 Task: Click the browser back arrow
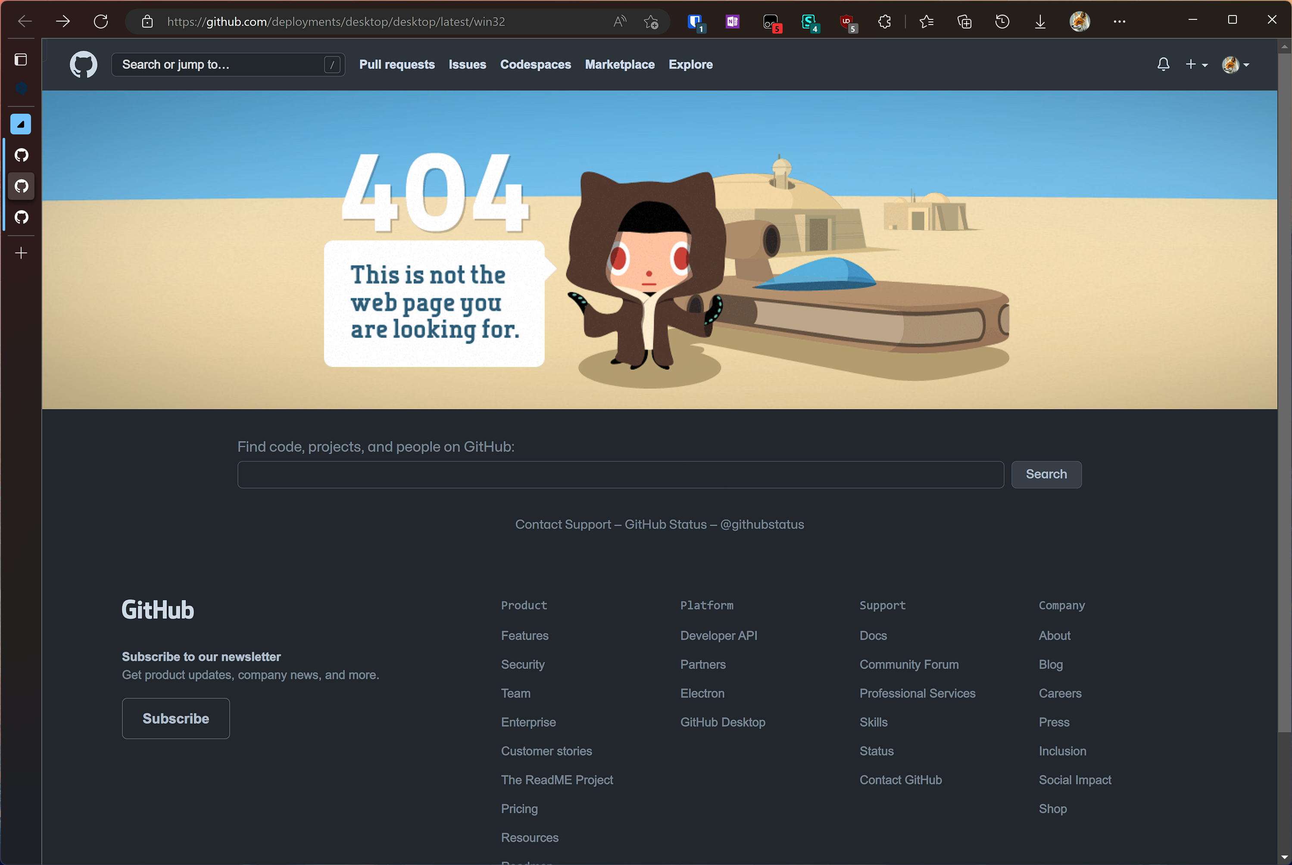[25, 22]
